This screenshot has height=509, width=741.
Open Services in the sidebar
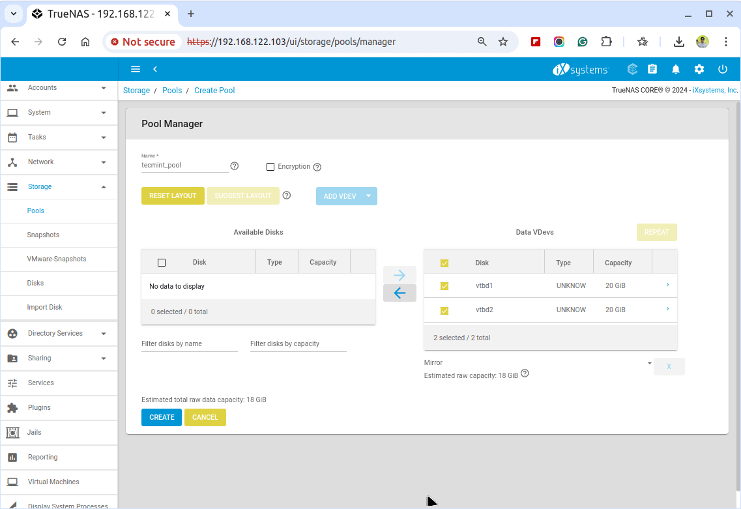tap(59, 383)
